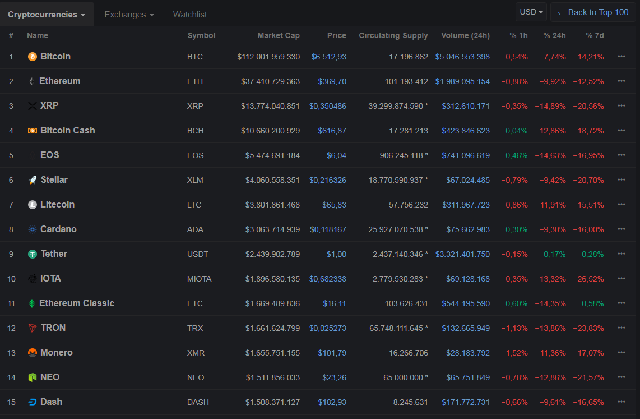
Task: Open IOTA 24h volume link $69.128.168
Action: [468, 279]
